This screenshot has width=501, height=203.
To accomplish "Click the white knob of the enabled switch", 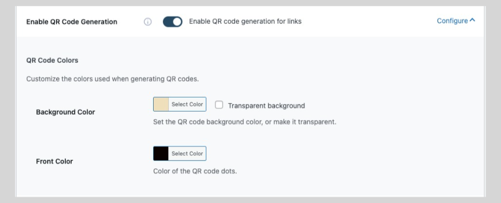I will coord(178,22).
